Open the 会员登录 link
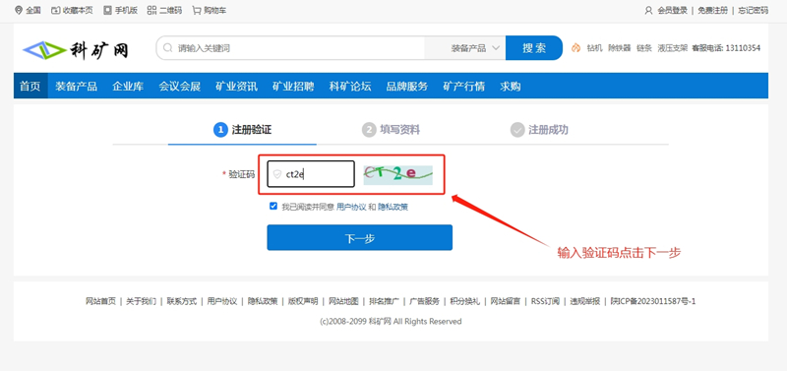Screen dimensions: 787x371 click(x=672, y=10)
